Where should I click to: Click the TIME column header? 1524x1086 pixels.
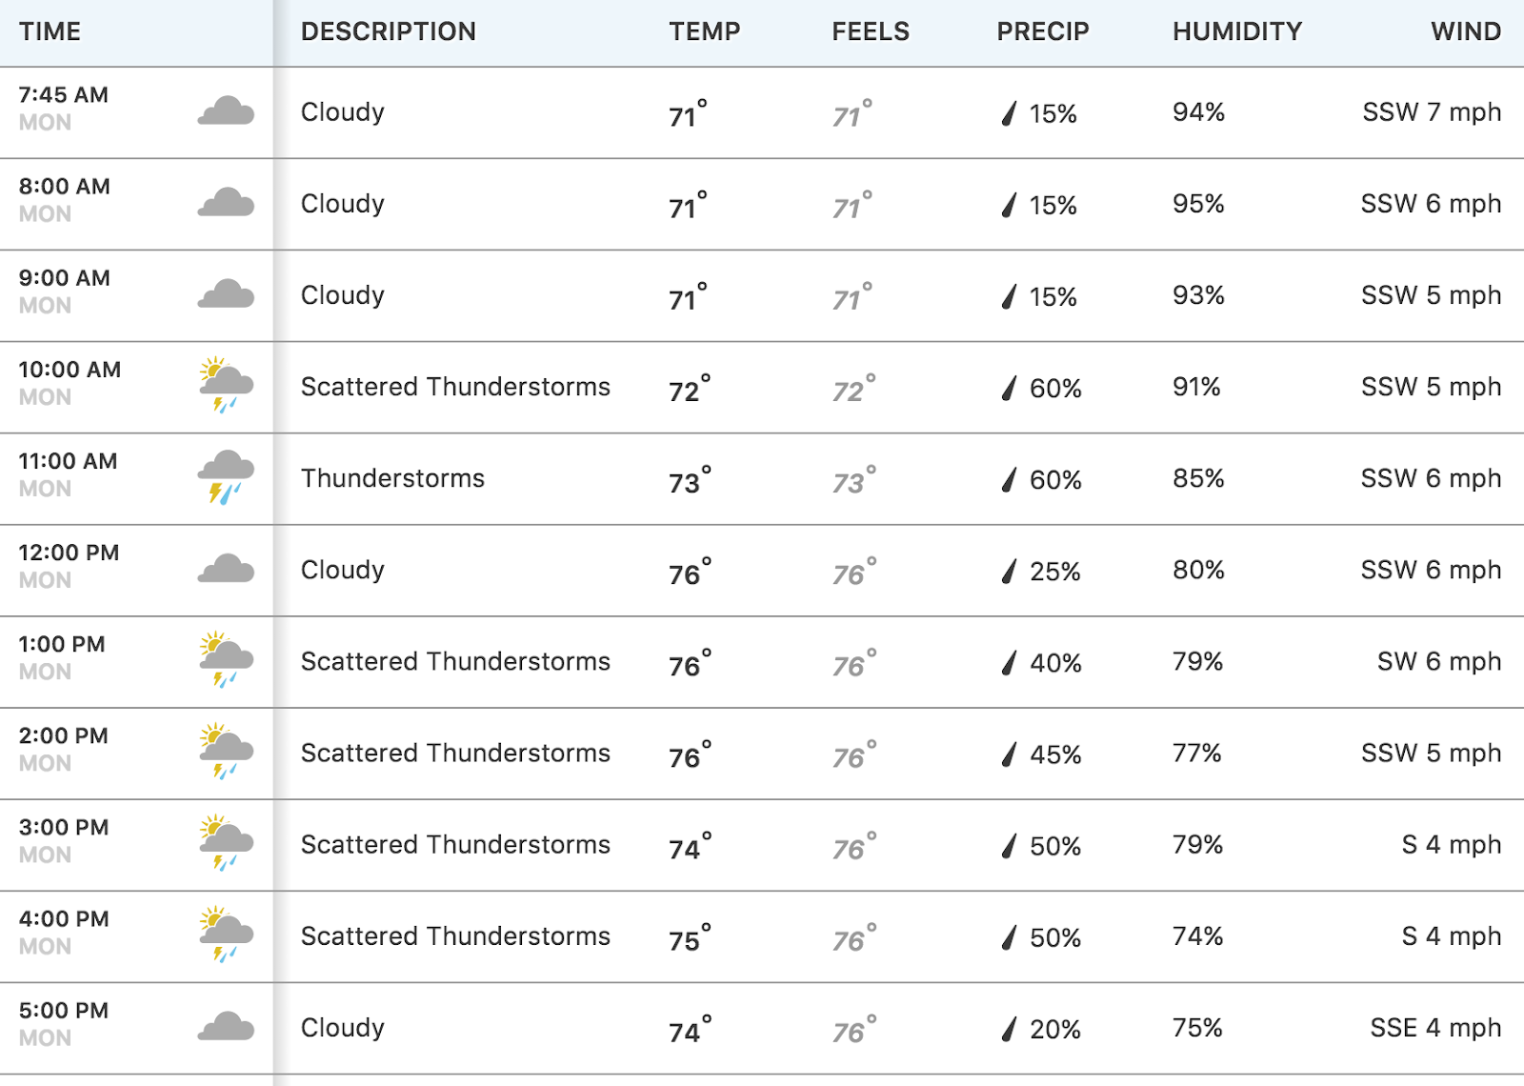tap(50, 31)
